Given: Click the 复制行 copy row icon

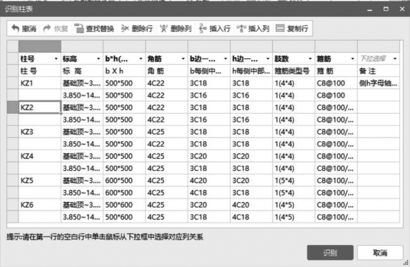Looking at the screenshot, I should [280, 28].
